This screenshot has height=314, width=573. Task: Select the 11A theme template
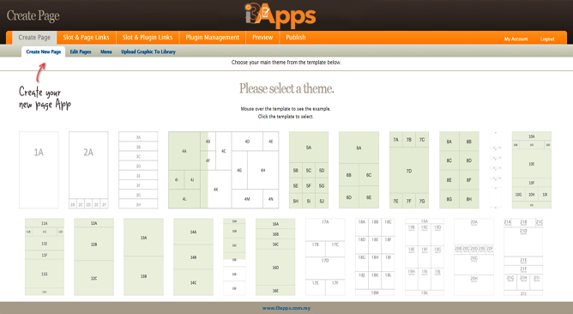click(45, 257)
